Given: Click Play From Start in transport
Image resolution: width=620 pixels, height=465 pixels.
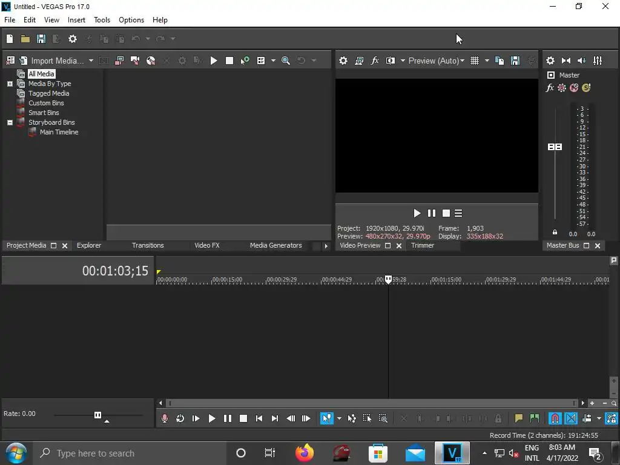Looking at the screenshot, I should point(196,418).
